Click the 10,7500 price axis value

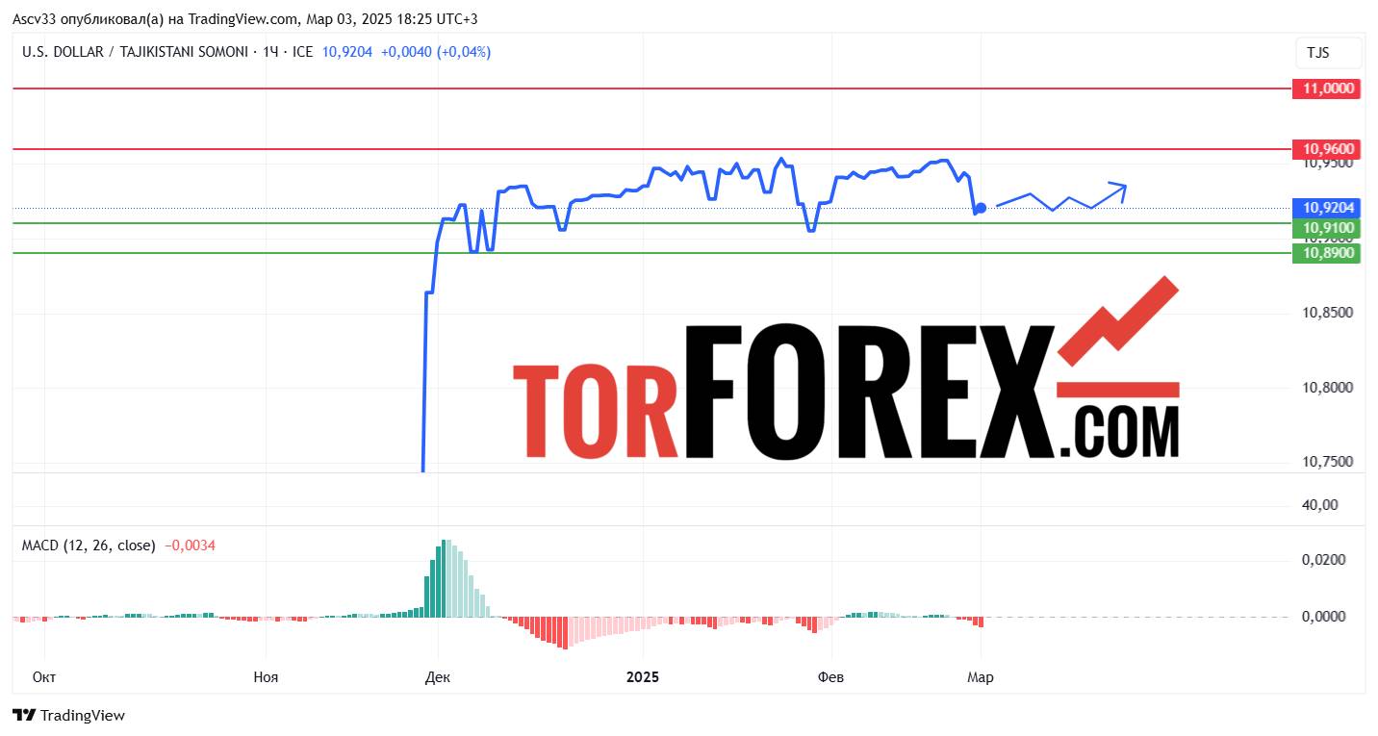1328,462
